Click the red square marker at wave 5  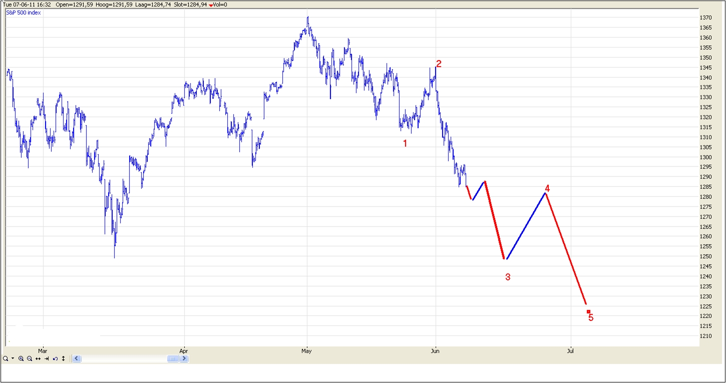pyautogui.click(x=588, y=311)
